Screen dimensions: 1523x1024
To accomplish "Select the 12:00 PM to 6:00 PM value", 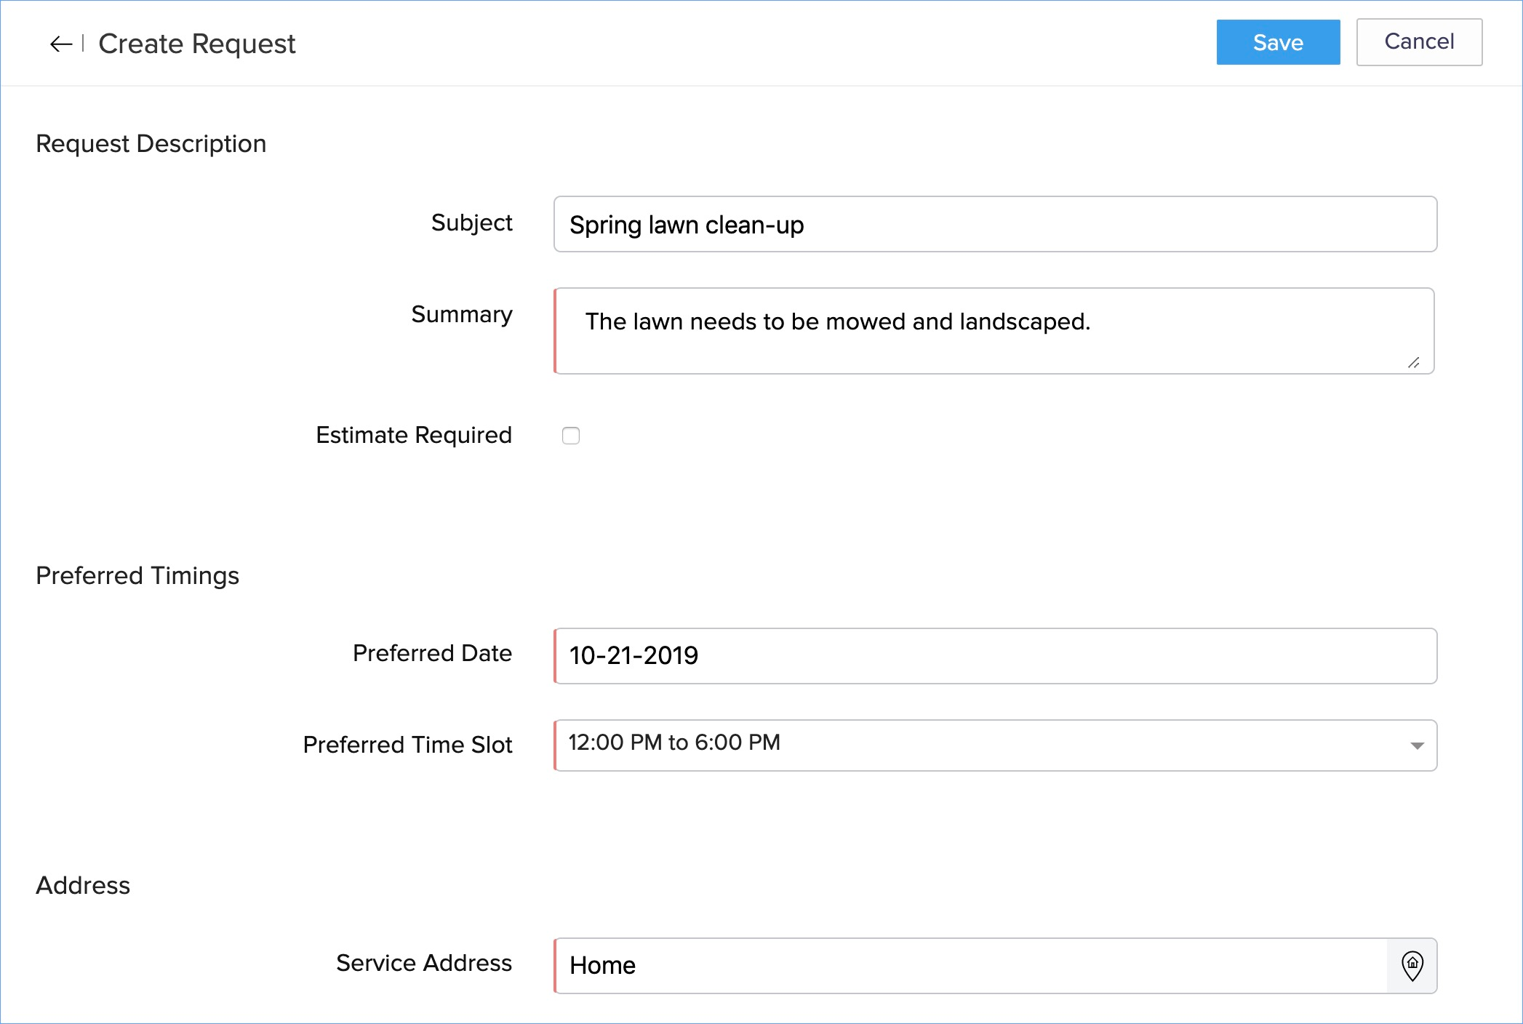I will pyautogui.click(x=674, y=743).
